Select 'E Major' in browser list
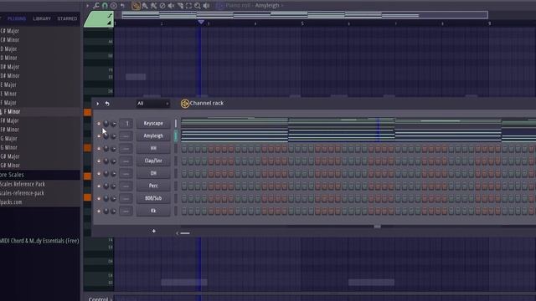Image resolution: width=536 pixels, height=301 pixels. tap(8, 84)
